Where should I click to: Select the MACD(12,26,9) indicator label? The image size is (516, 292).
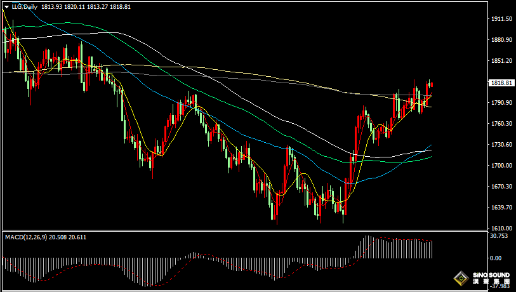[x=26, y=237]
